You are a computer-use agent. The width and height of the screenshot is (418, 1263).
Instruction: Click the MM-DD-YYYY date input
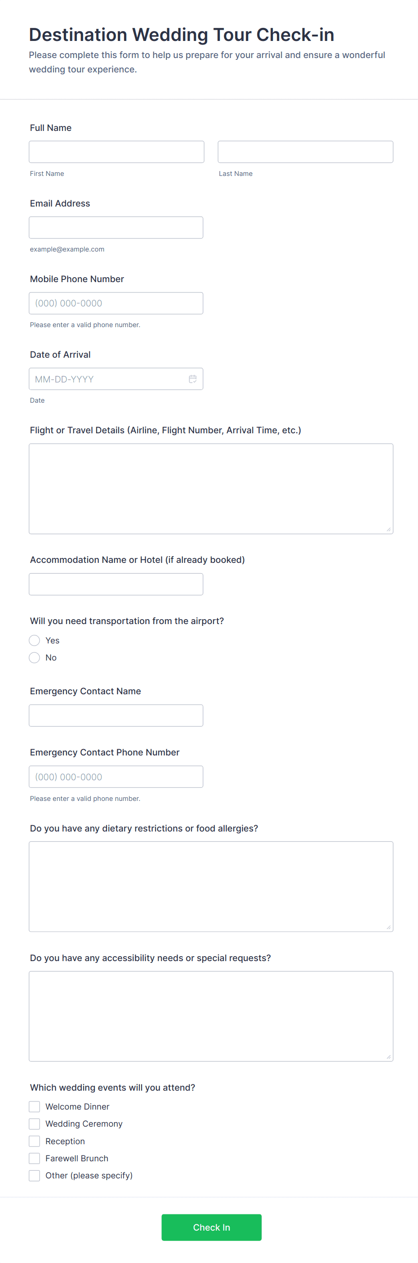tap(116, 379)
